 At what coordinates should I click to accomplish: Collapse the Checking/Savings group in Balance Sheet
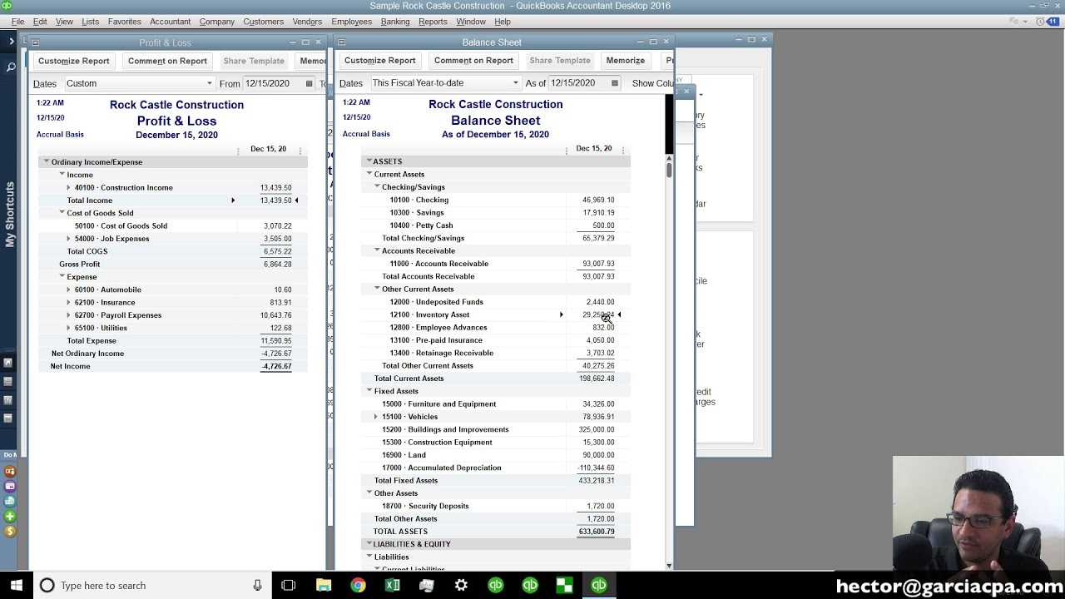pos(377,187)
